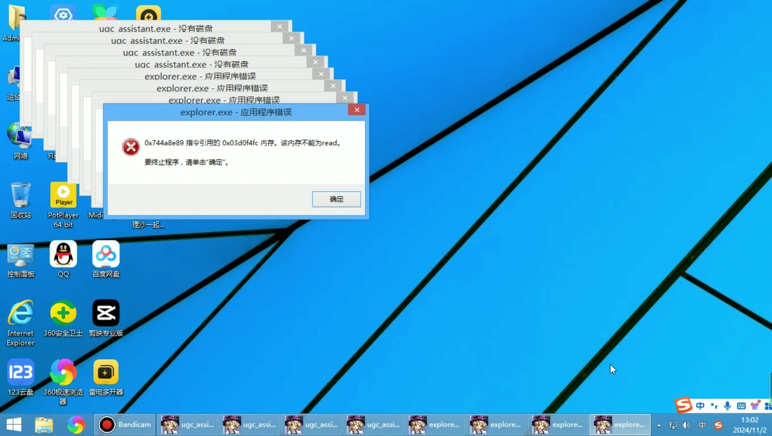Open Sogou skin shirt icon
The image size is (772, 436).
[x=755, y=405]
